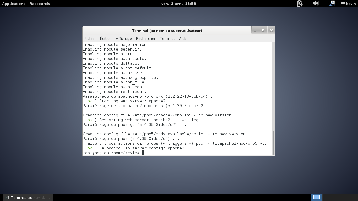The image size is (358, 201).
Task: Click the 'Enabling module status.' line
Action: click(x=110, y=54)
